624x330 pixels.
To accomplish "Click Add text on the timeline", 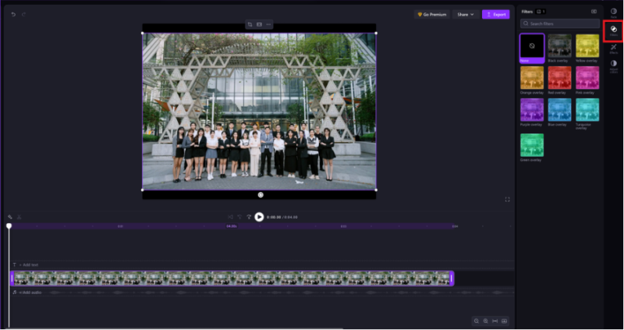I will point(27,265).
